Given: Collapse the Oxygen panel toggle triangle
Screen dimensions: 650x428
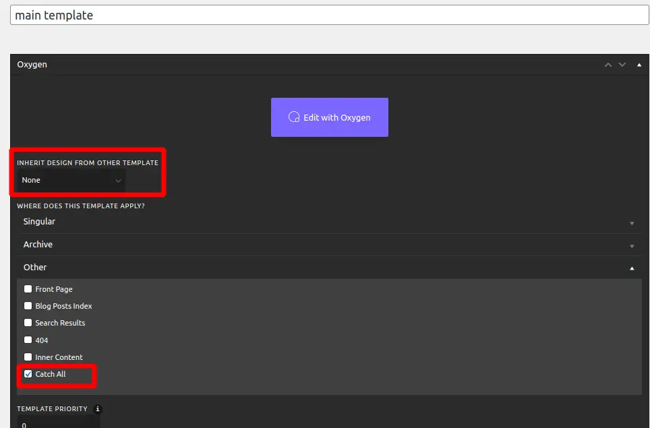Looking at the screenshot, I should point(639,65).
